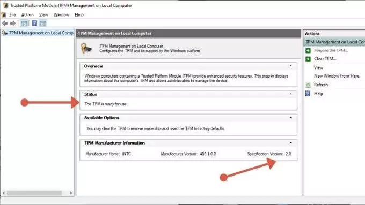The width and height of the screenshot is (365, 205).
Task: Toggle the Show/Hide Console Tree toolbar icon
Action: [x=24, y=23]
